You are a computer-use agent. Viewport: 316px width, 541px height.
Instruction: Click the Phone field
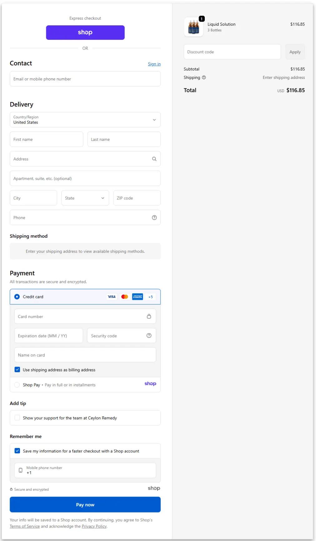[x=85, y=218]
